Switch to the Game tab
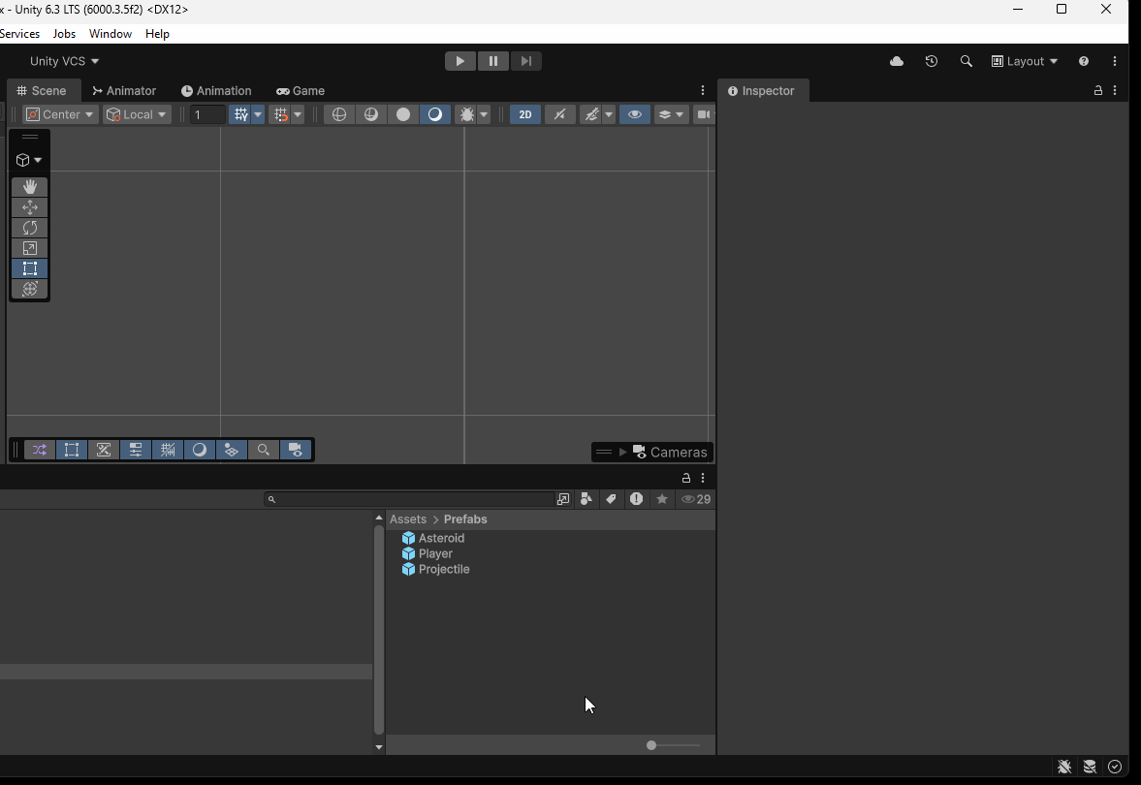 [x=301, y=91]
